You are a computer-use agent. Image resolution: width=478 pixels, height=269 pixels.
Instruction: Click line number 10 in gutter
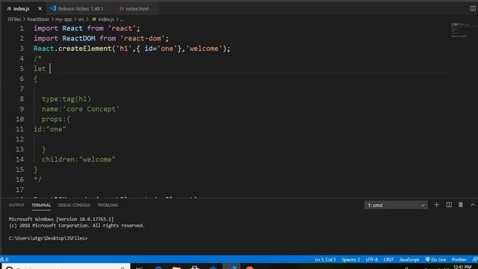click(20, 119)
